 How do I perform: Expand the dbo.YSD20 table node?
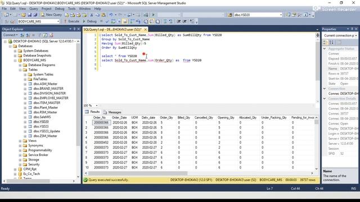pyautogui.click(x=25, y=122)
